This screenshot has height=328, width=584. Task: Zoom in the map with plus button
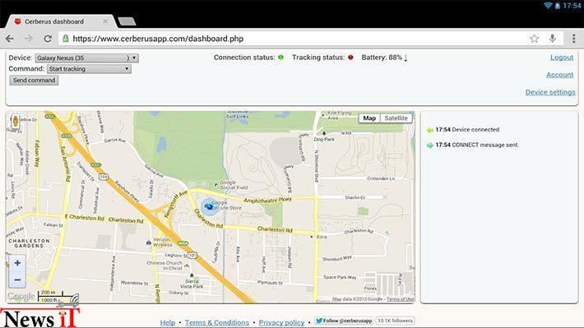[x=17, y=263]
